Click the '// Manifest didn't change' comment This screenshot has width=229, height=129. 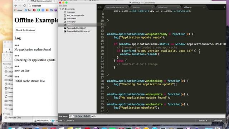pyautogui.click(x=137, y=64)
